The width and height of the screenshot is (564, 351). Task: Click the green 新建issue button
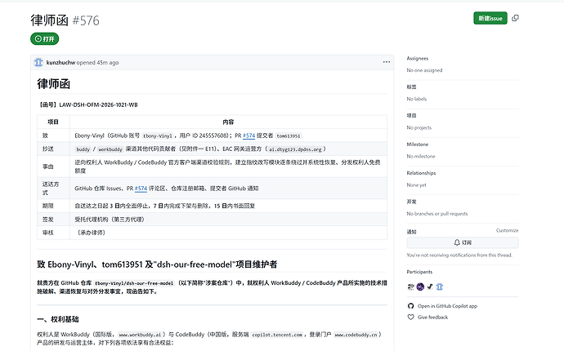490,18
